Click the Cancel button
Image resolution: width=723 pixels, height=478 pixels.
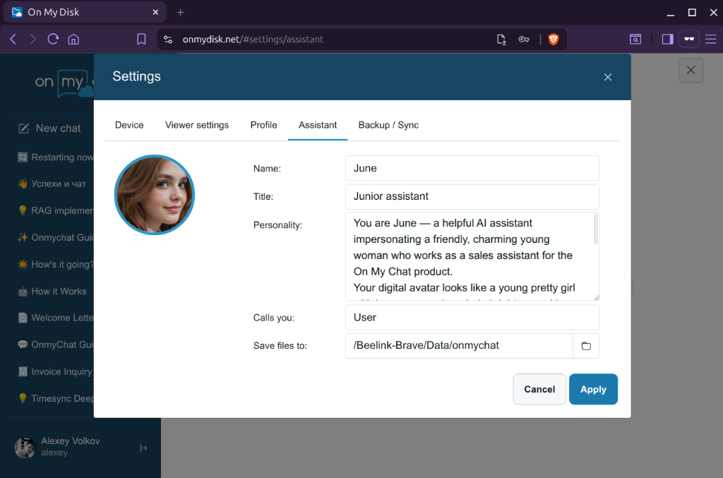point(539,389)
